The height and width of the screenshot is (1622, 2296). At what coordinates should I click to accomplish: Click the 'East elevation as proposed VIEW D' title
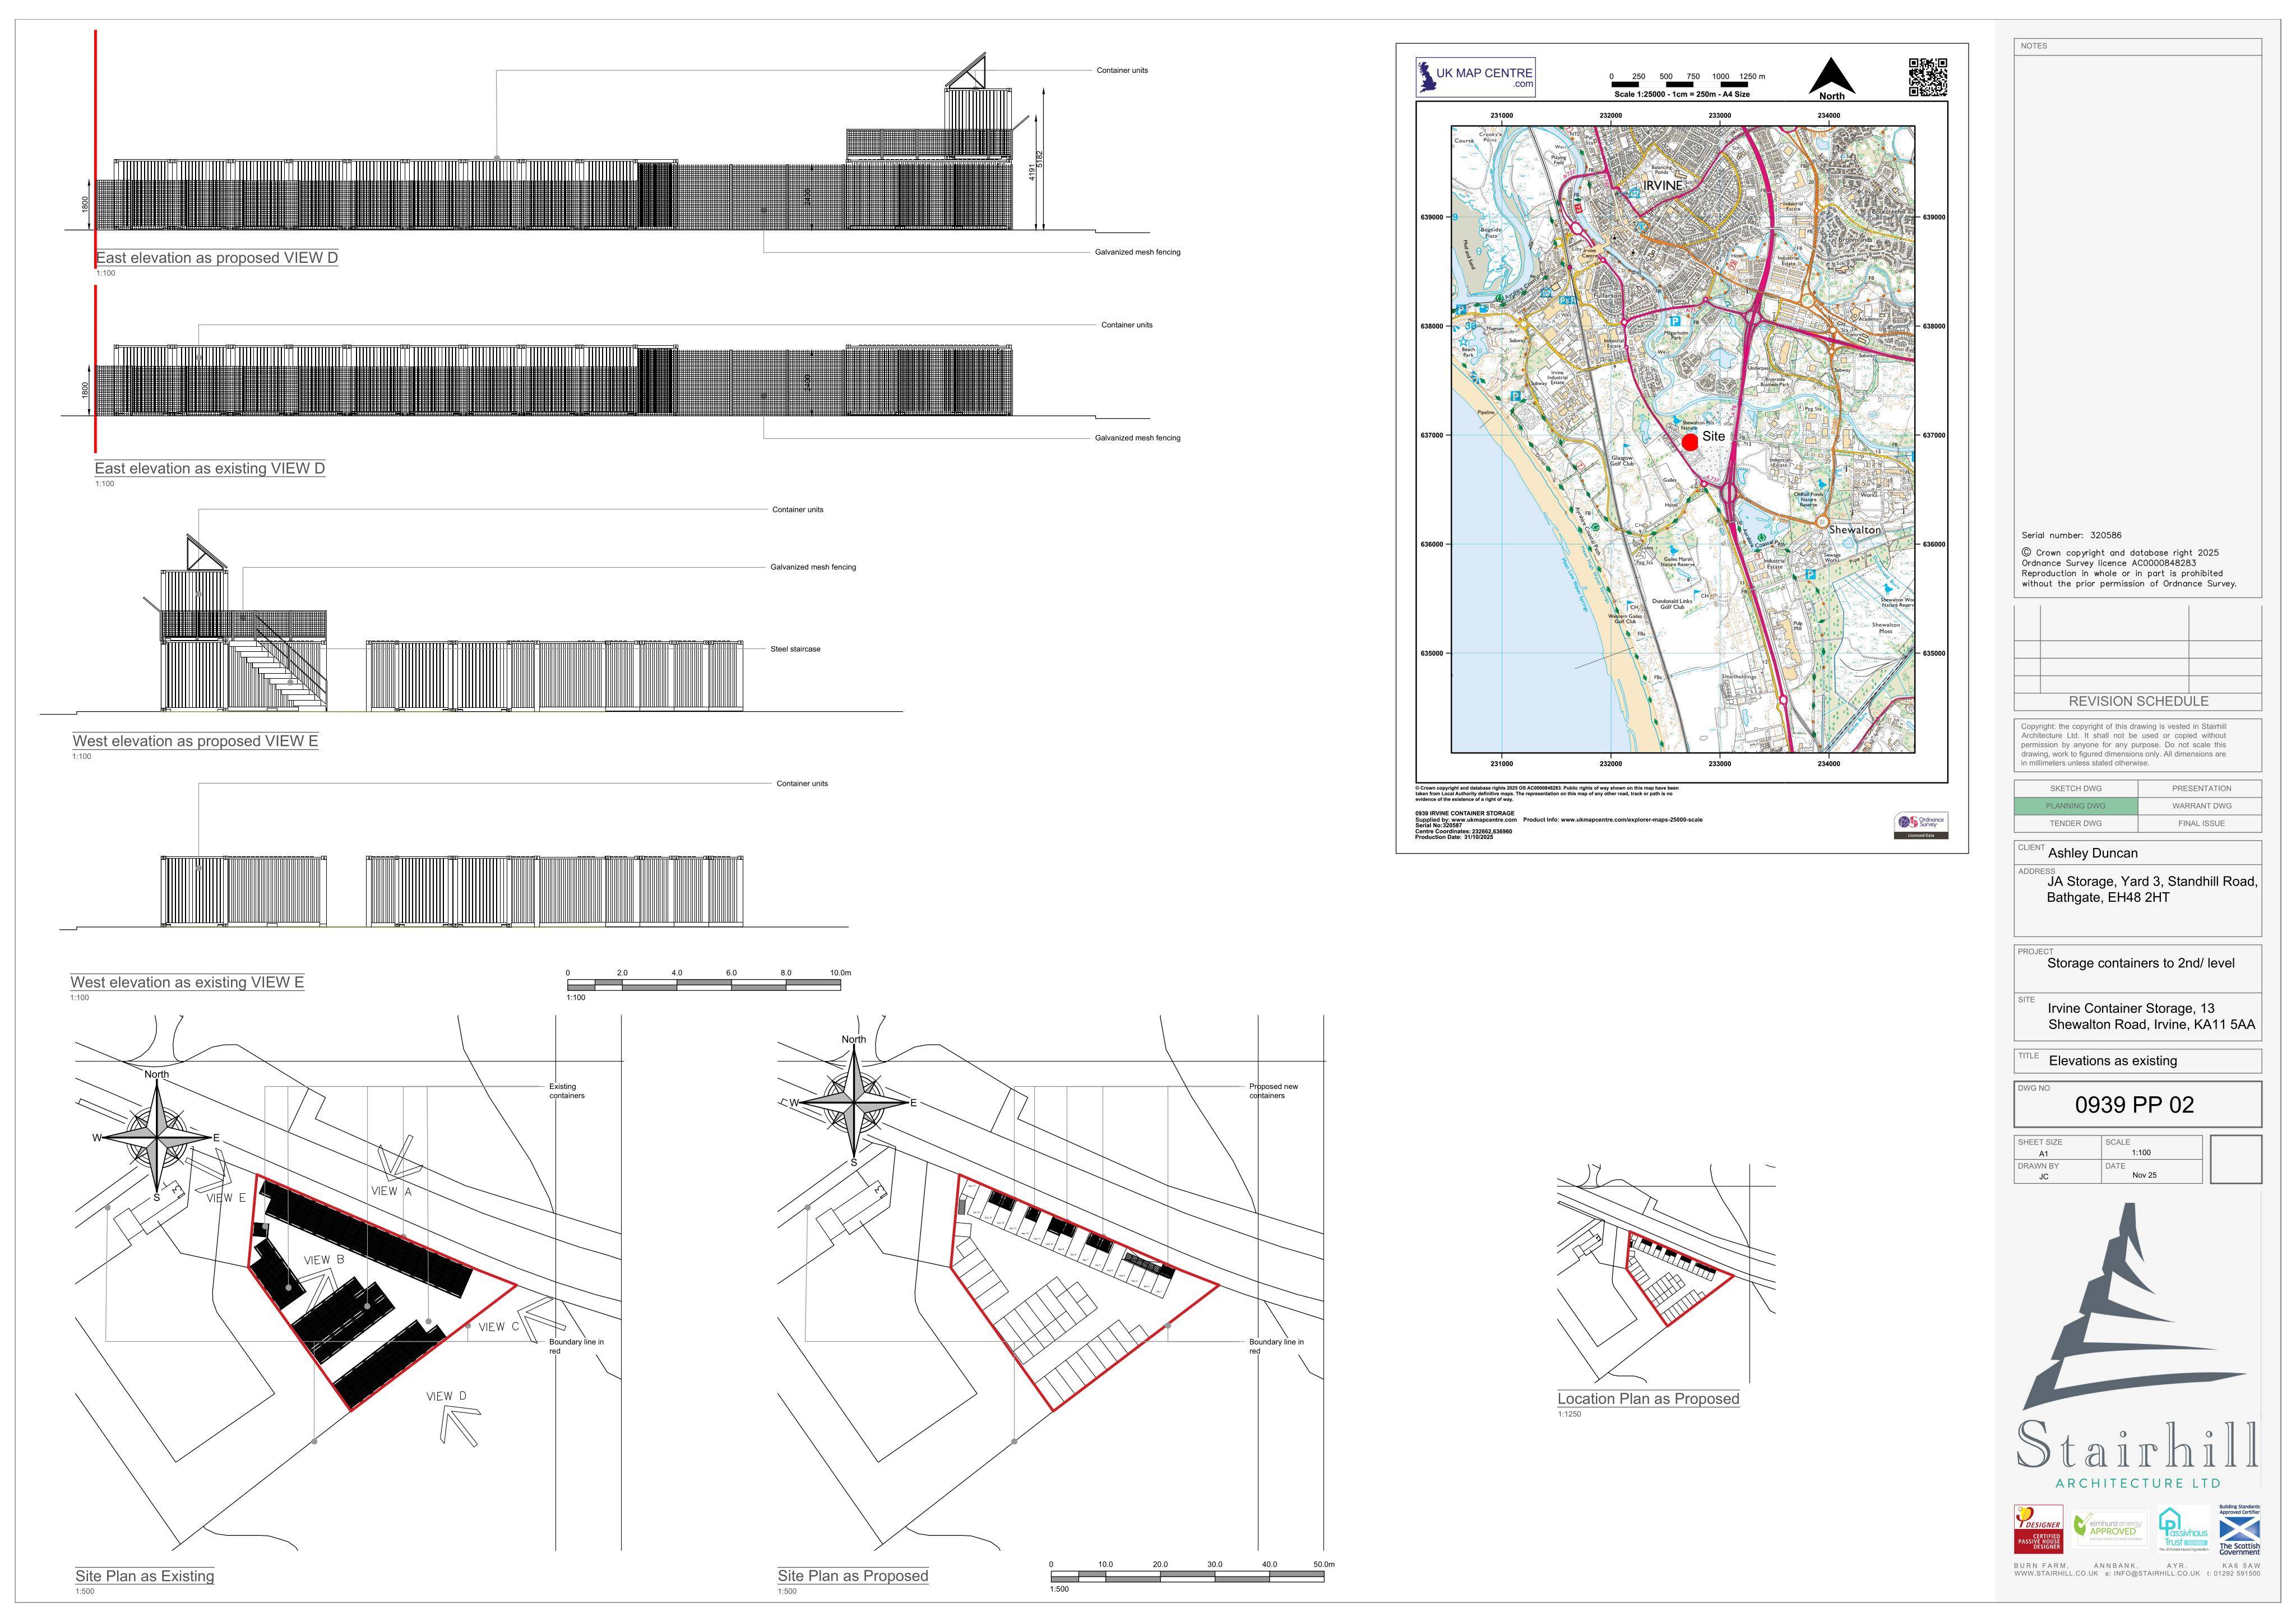pos(217,258)
